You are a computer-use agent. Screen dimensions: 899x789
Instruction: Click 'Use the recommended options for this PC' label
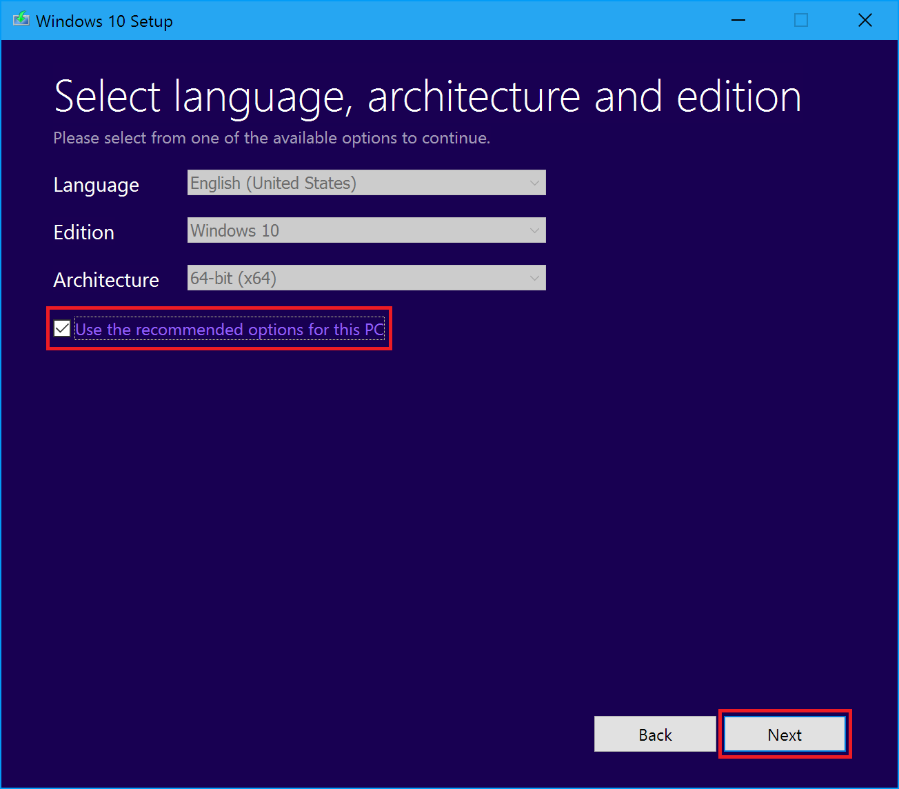[x=230, y=330]
